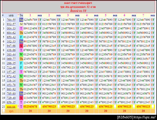
Task: Click the red asterisk column header
Action: tap(18, 15)
